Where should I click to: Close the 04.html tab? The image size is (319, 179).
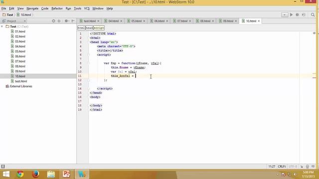click(121, 21)
